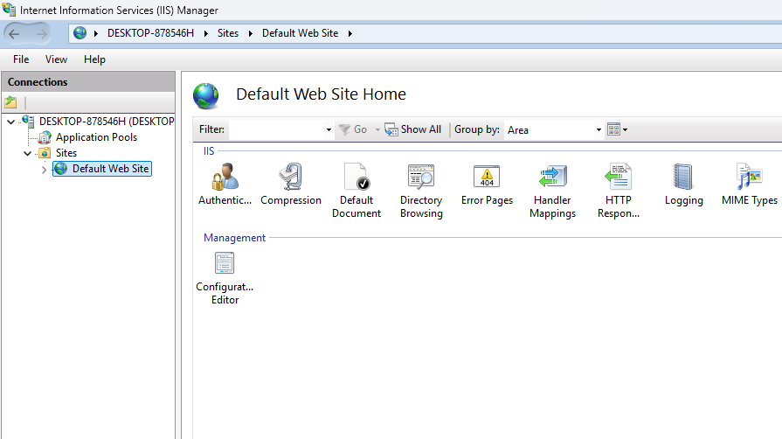Click the back navigation arrow
782x439 pixels.
pyautogui.click(x=14, y=34)
